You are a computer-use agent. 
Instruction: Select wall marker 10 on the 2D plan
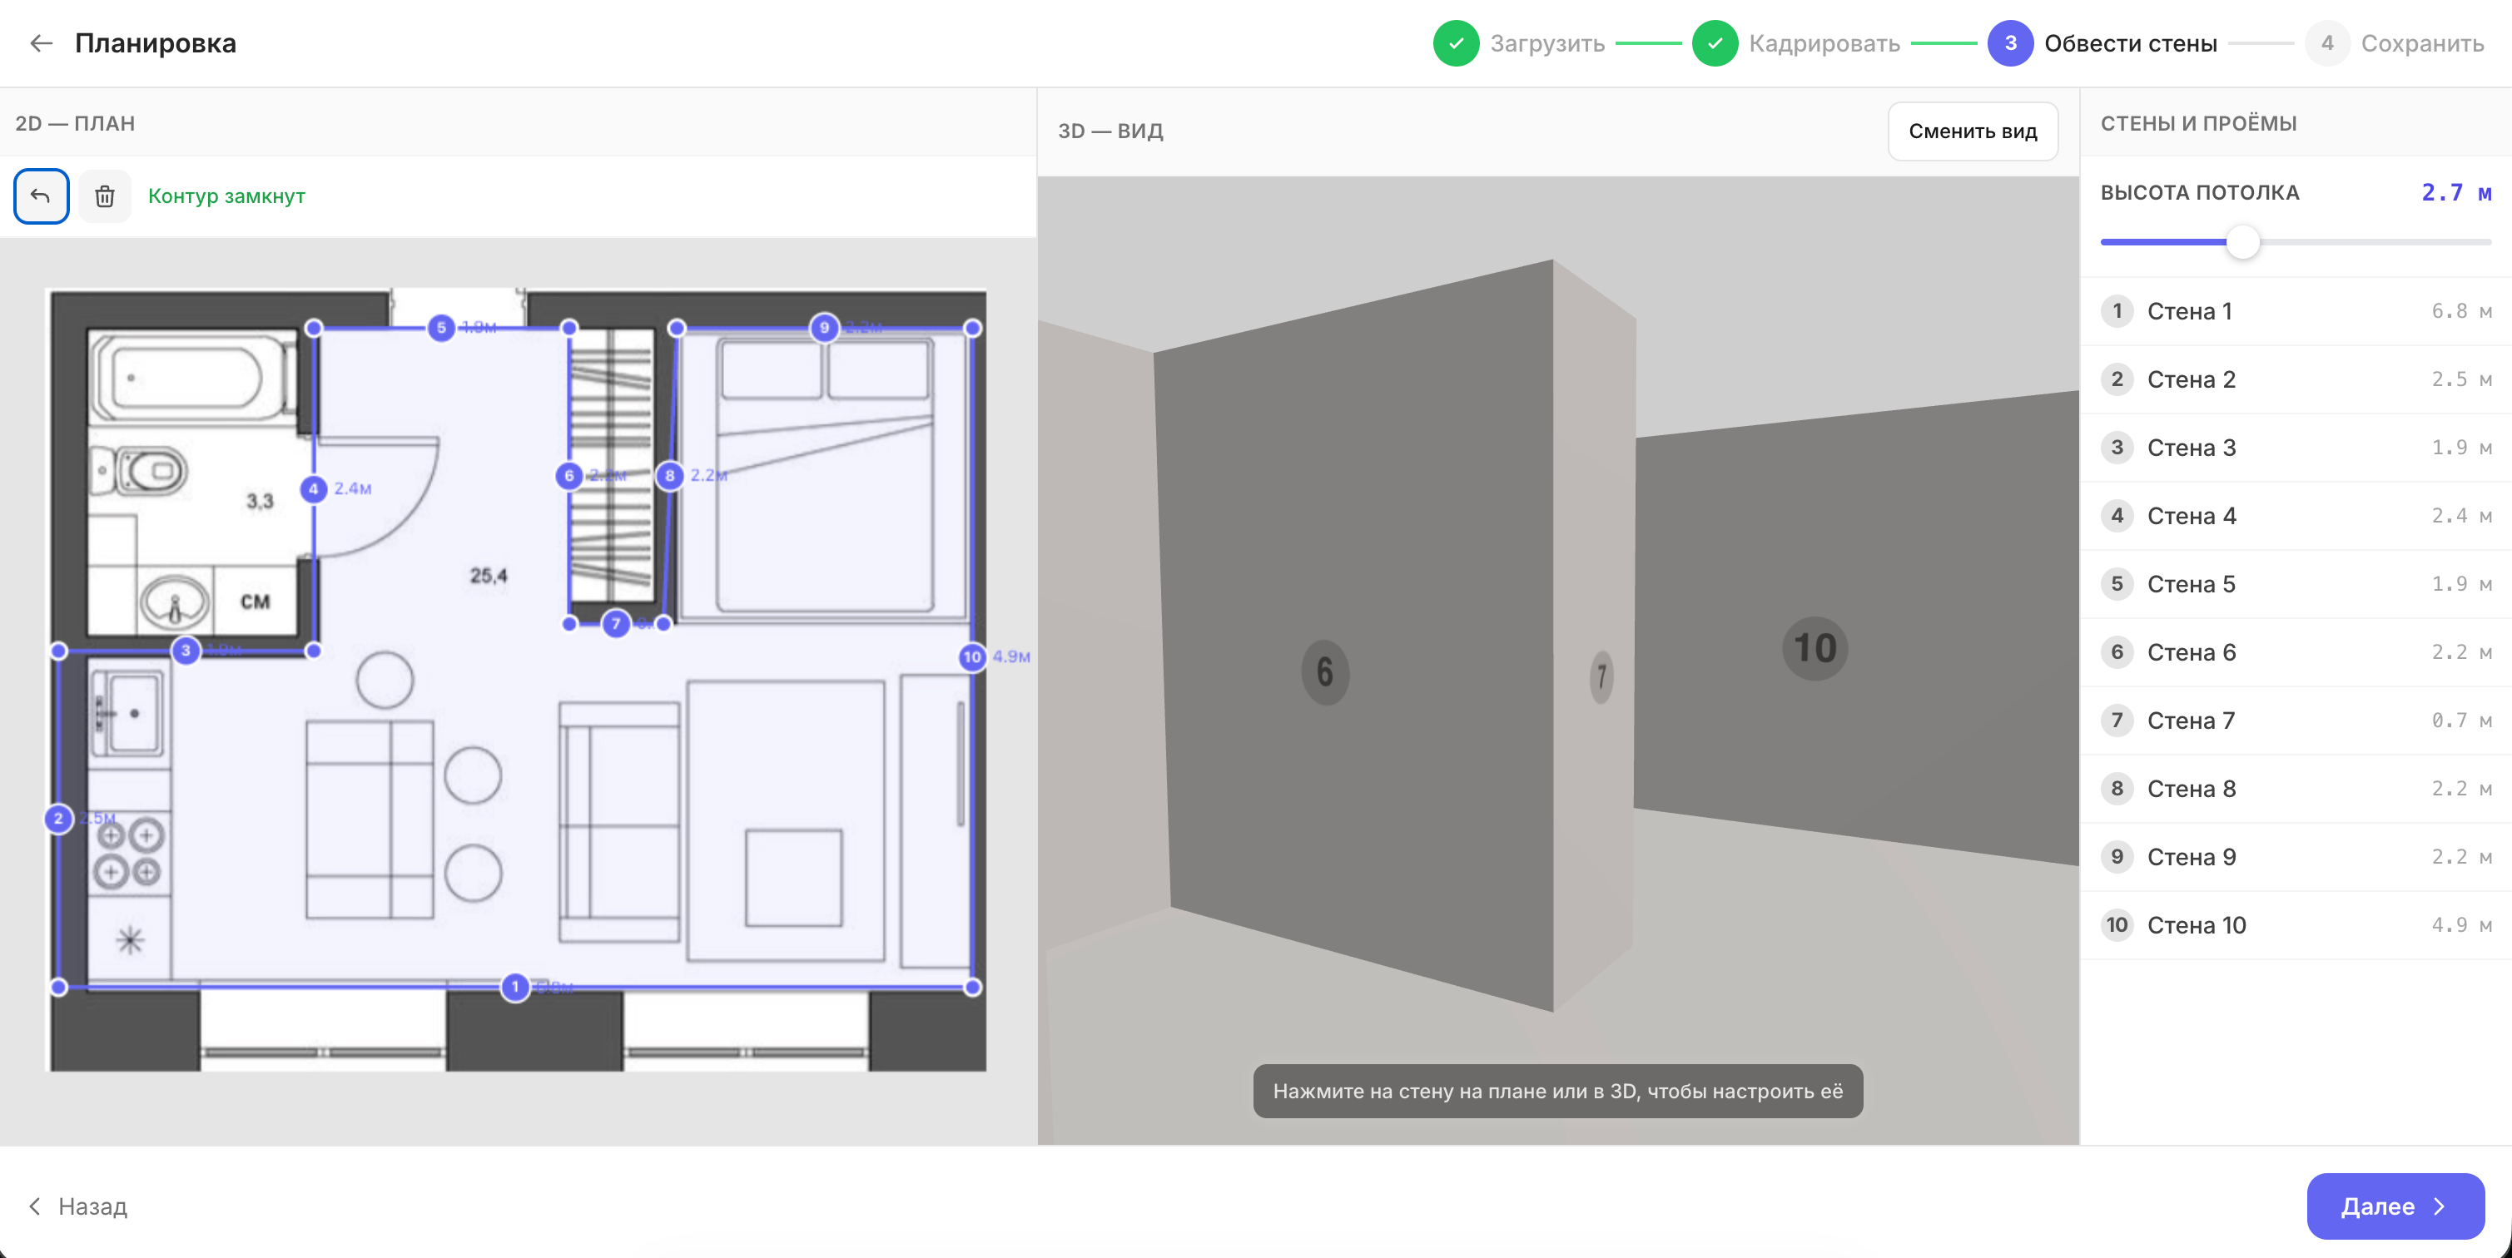click(x=971, y=656)
